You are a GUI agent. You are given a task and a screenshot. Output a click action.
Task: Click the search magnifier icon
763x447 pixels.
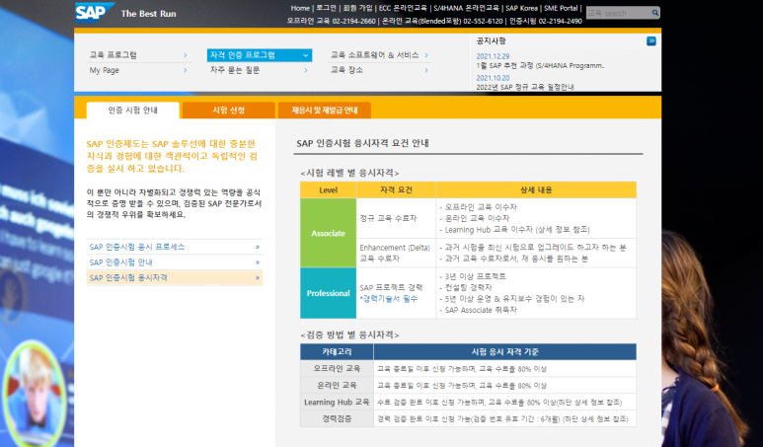point(655,13)
